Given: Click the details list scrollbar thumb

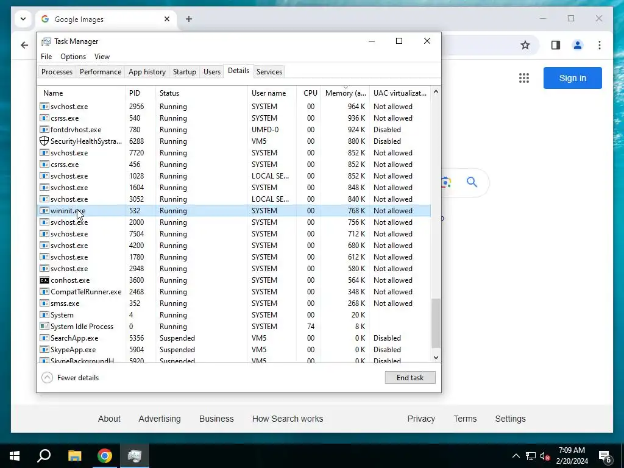Looking at the screenshot, I should pyautogui.click(x=436, y=323).
